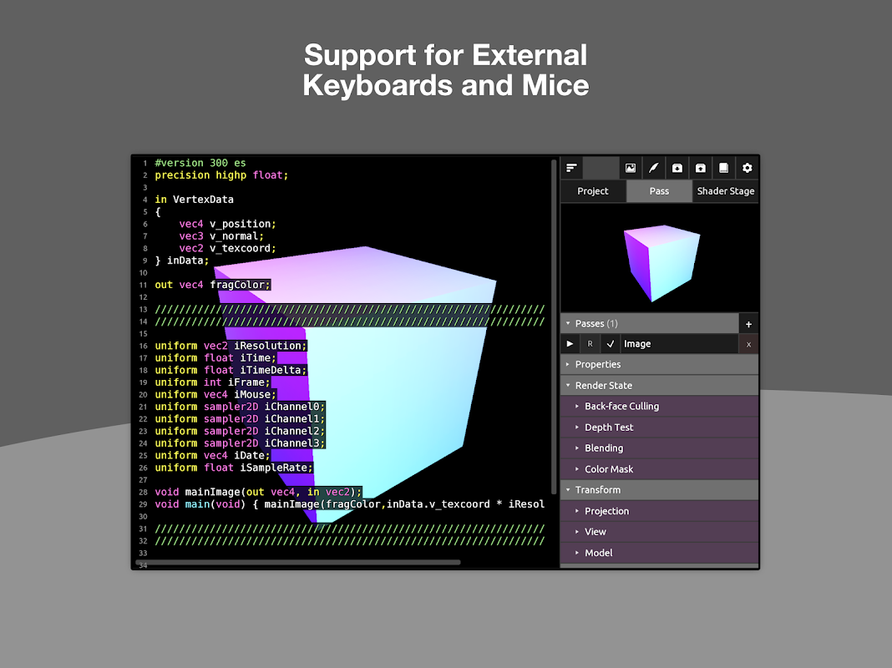Switch to the Shader Stage tab
892x668 pixels.
(726, 191)
